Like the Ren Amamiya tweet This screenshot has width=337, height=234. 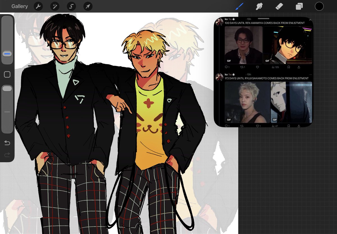tap(257, 67)
